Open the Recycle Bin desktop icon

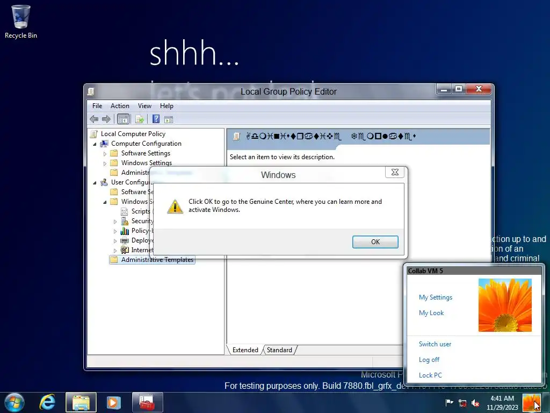(21, 22)
